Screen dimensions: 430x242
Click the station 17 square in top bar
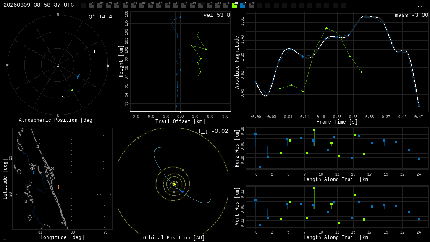(x=226, y=5)
